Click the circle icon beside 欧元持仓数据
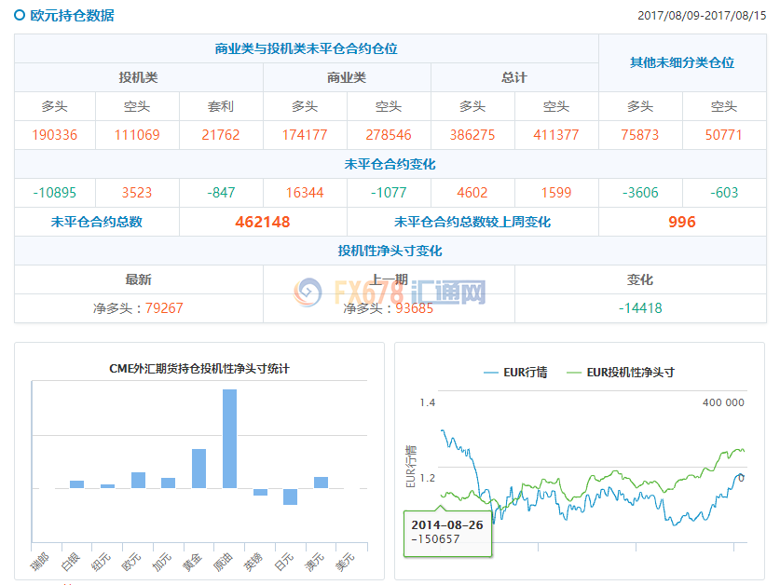The image size is (780, 585). point(20,16)
